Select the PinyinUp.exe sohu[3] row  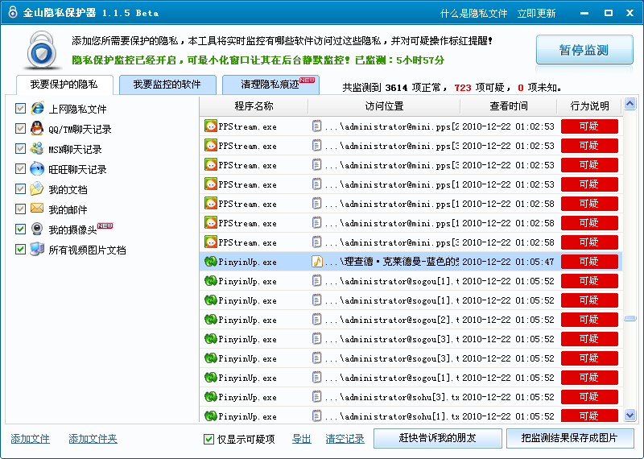tap(411, 396)
